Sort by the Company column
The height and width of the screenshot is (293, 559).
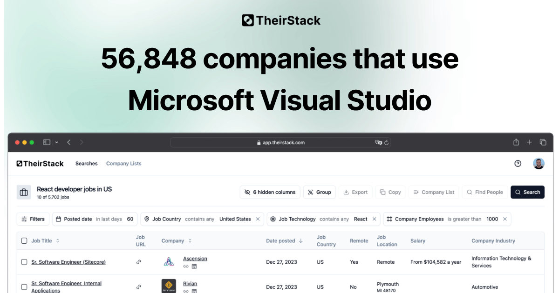coord(177,241)
